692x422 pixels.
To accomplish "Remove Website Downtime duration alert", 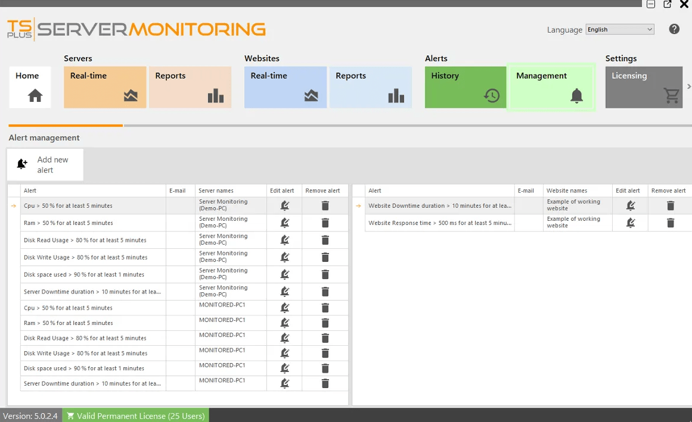I will [x=671, y=206].
